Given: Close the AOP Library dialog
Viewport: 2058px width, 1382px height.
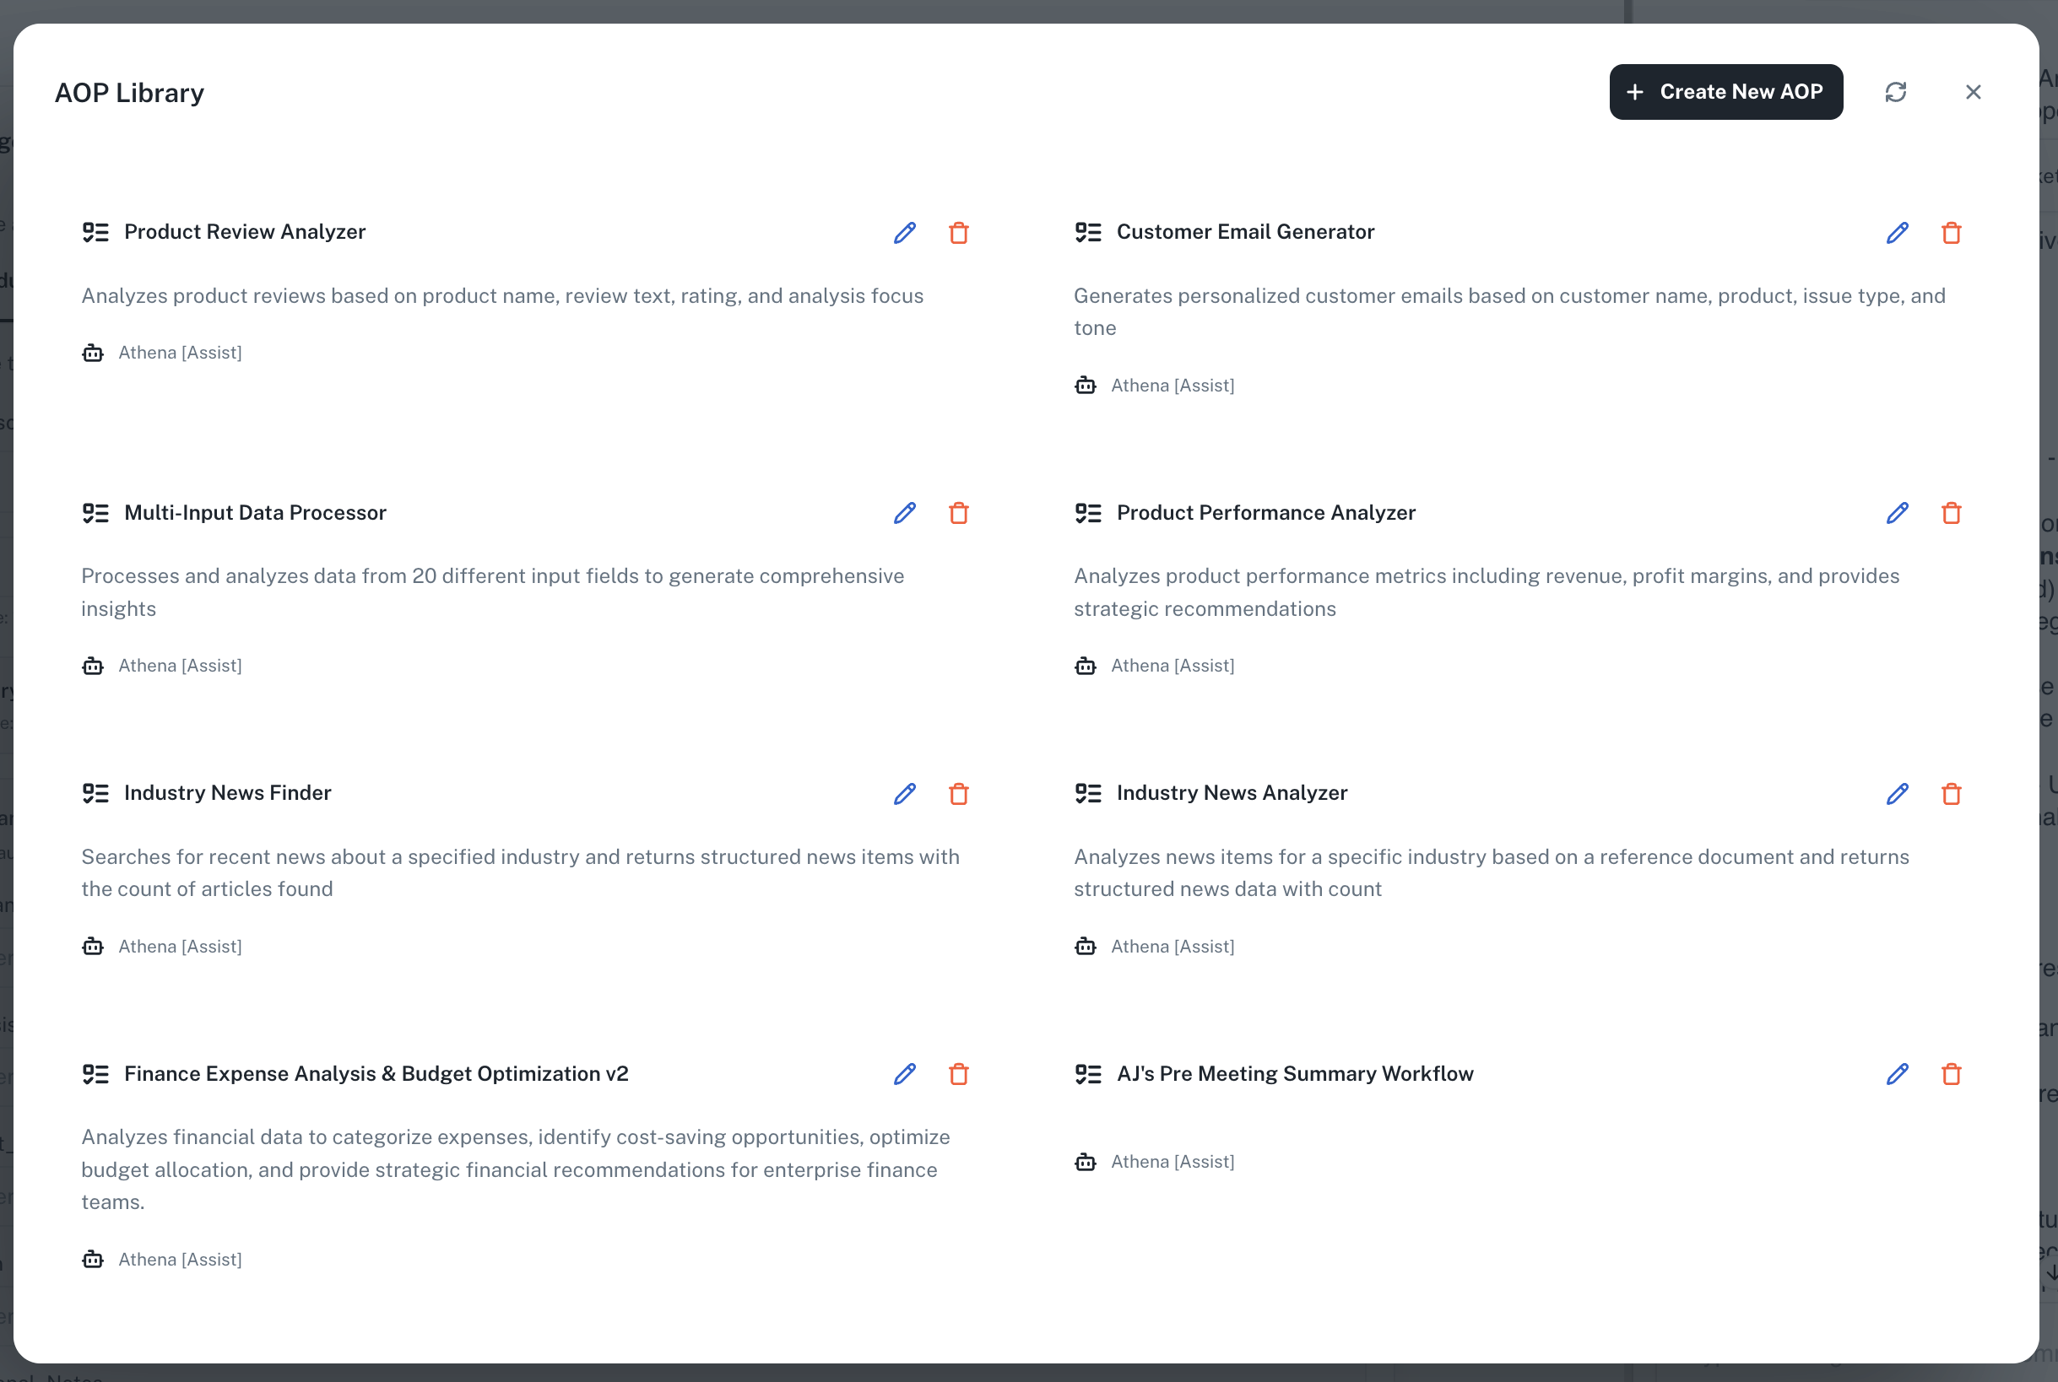Looking at the screenshot, I should pos(1973,92).
